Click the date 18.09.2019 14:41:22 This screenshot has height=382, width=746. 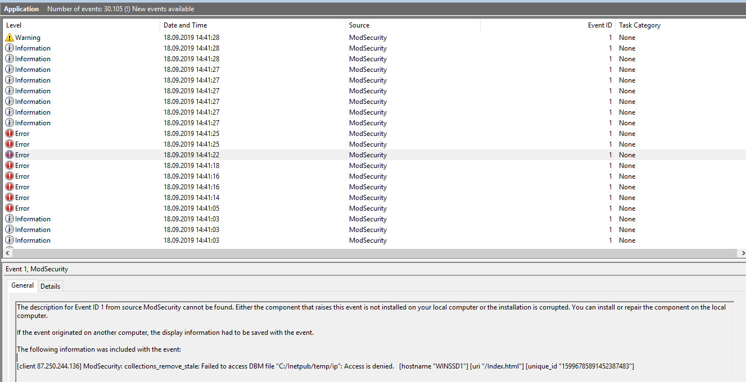192,155
